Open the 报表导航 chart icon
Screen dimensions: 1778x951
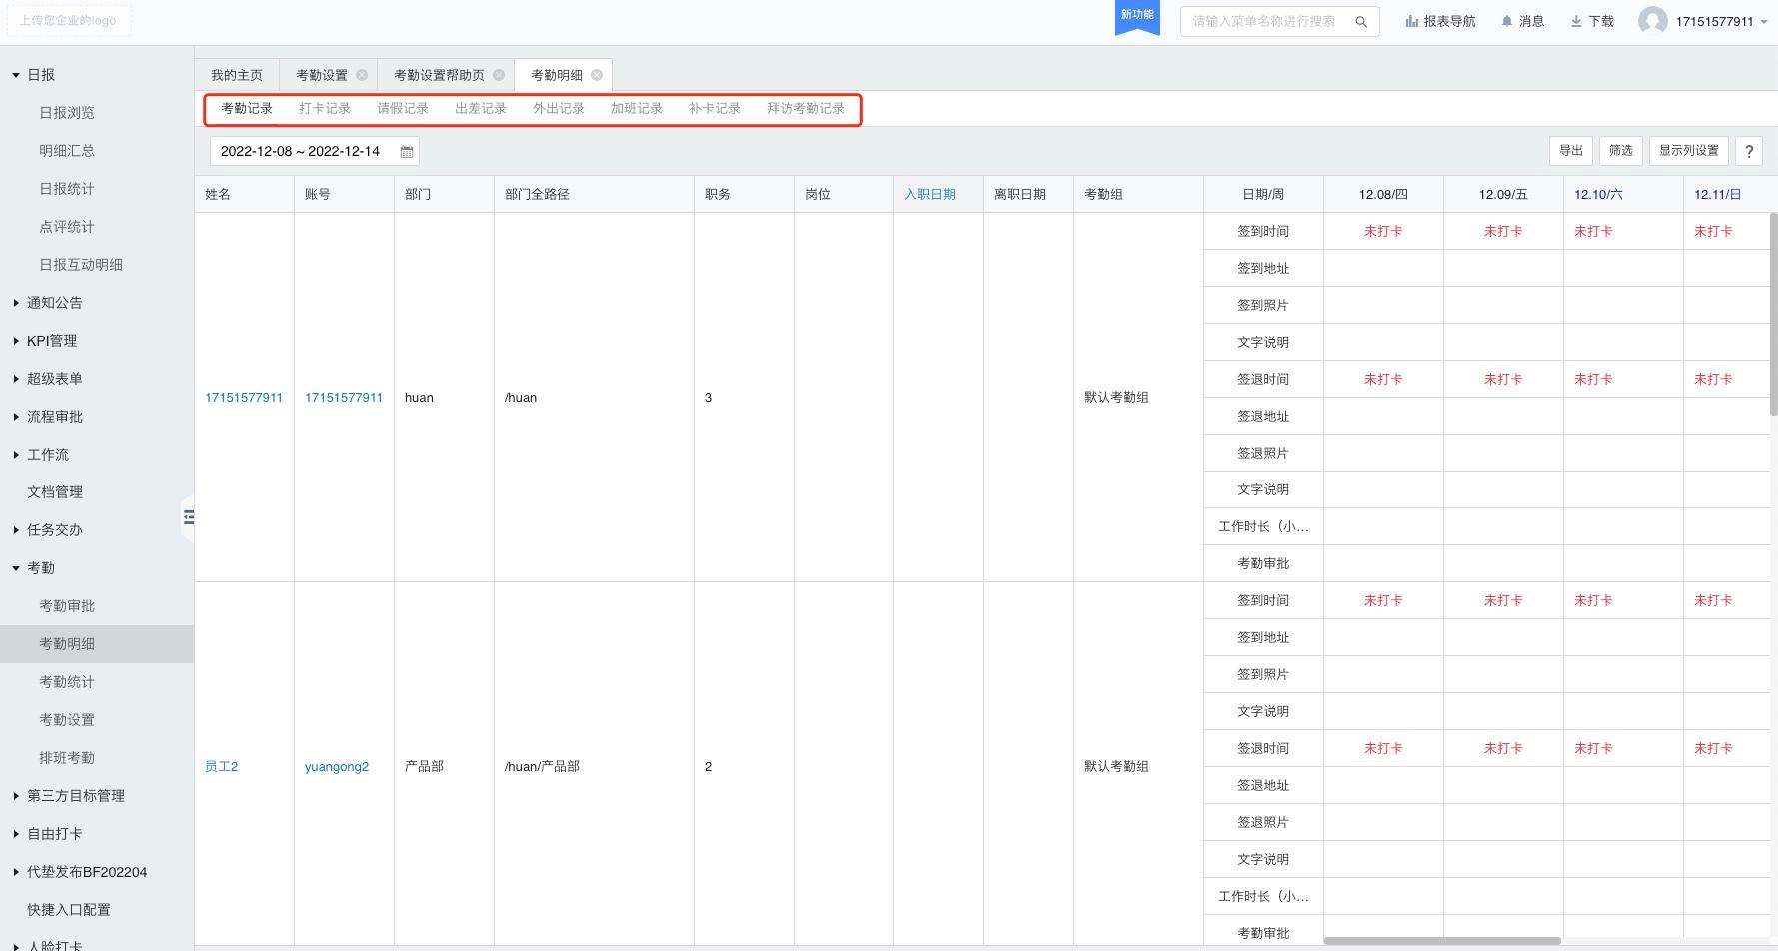coord(1411,21)
